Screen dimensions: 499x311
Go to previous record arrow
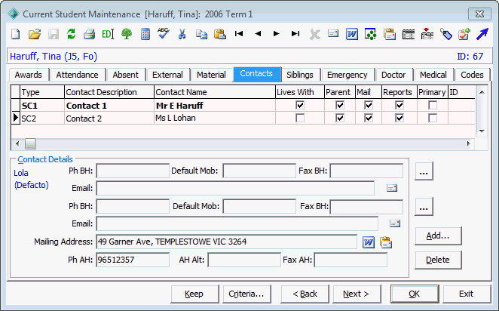[258, 33]
